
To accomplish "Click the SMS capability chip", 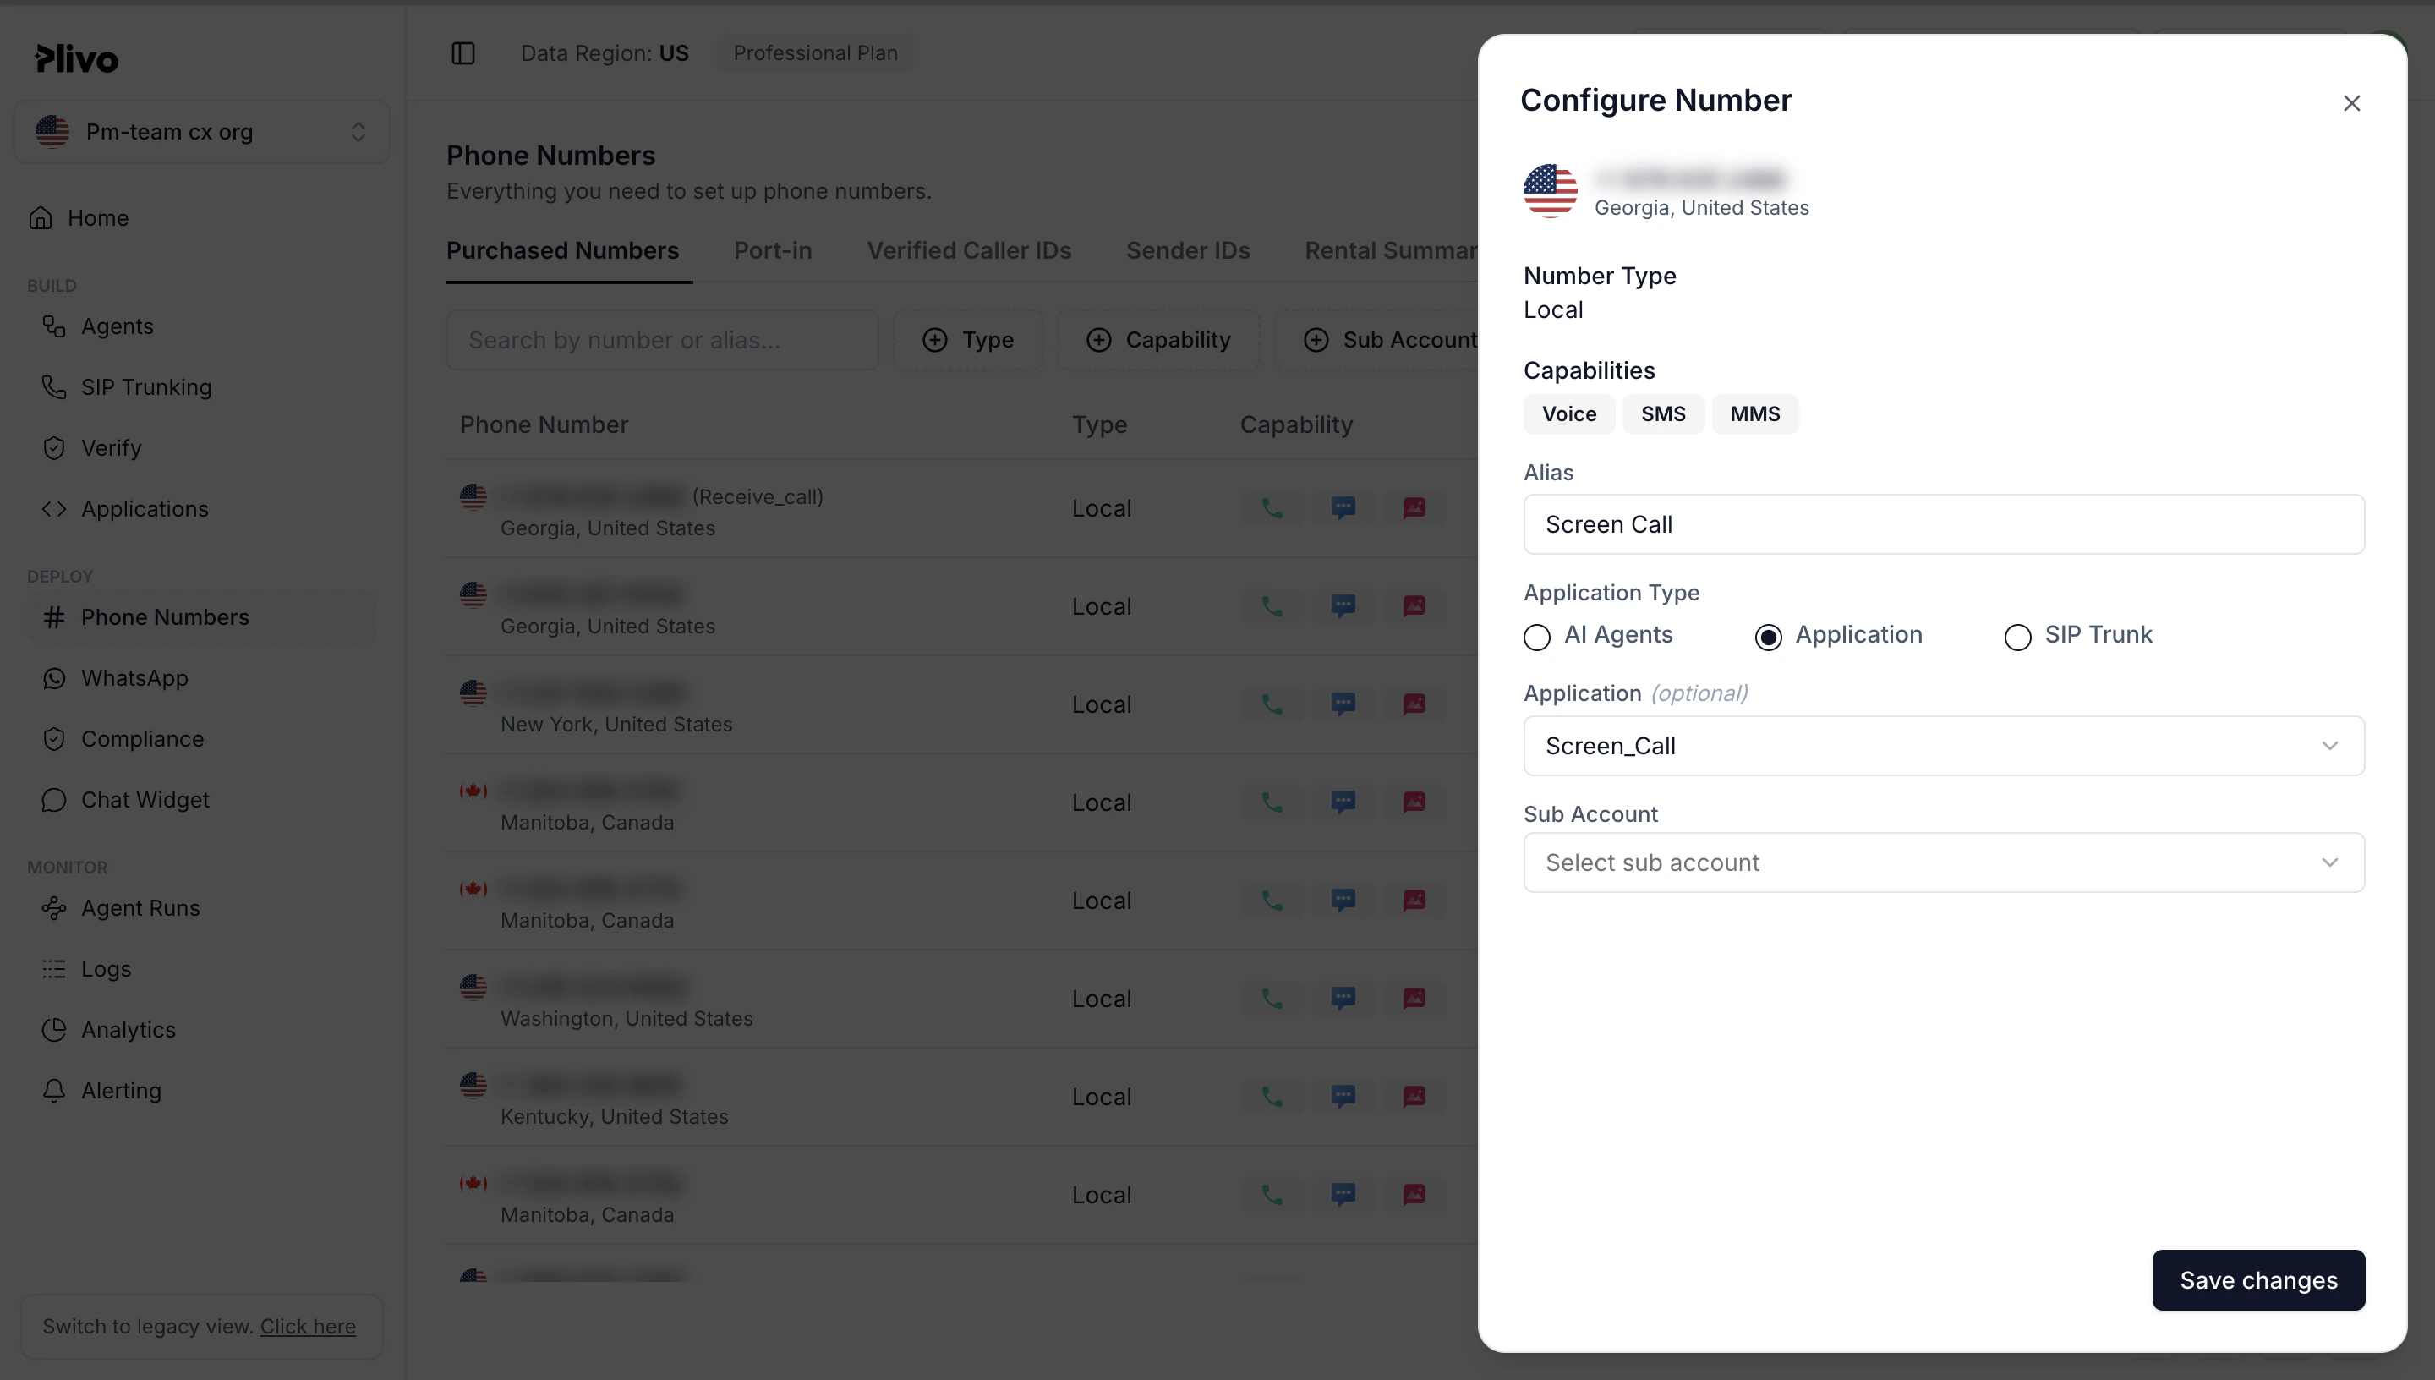I will tap(1663, 414).
